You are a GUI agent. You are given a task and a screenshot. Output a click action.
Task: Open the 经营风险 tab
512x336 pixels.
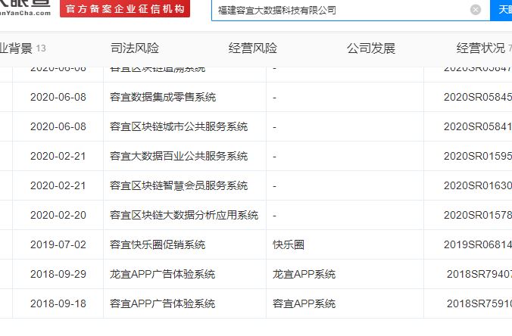pos(253,48)
